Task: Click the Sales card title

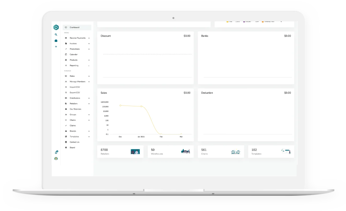Action: pos(104,93)
